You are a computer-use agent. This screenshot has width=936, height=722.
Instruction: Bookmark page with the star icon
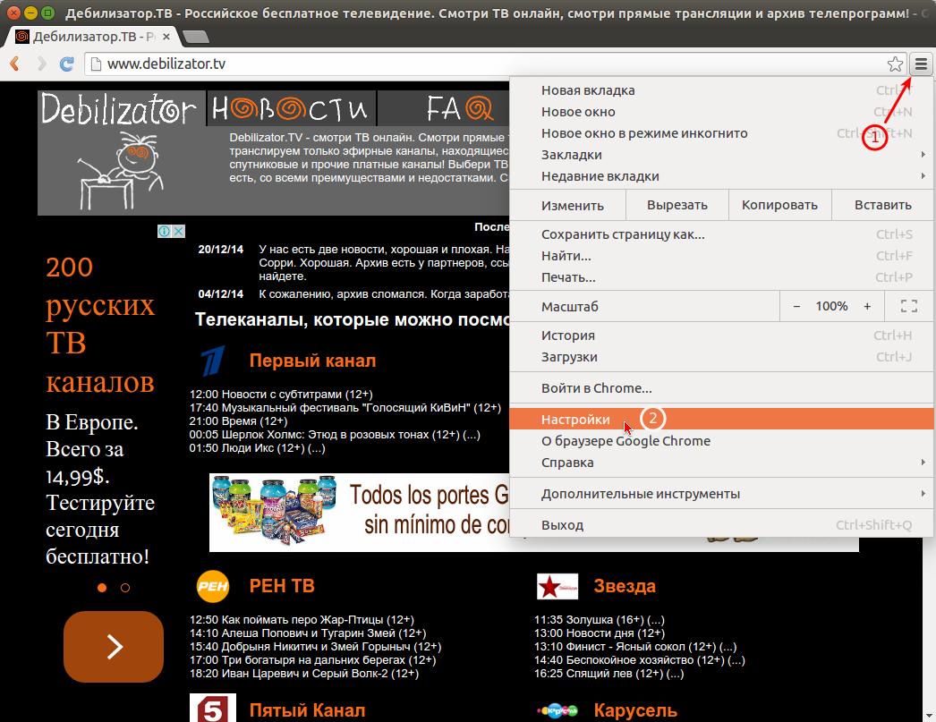coord(895,64)
